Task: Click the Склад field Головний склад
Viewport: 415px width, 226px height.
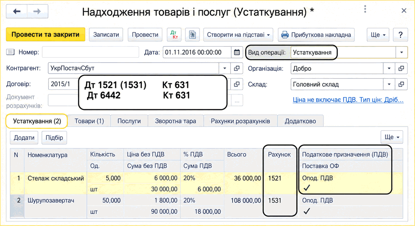Action: pos(337,84)
